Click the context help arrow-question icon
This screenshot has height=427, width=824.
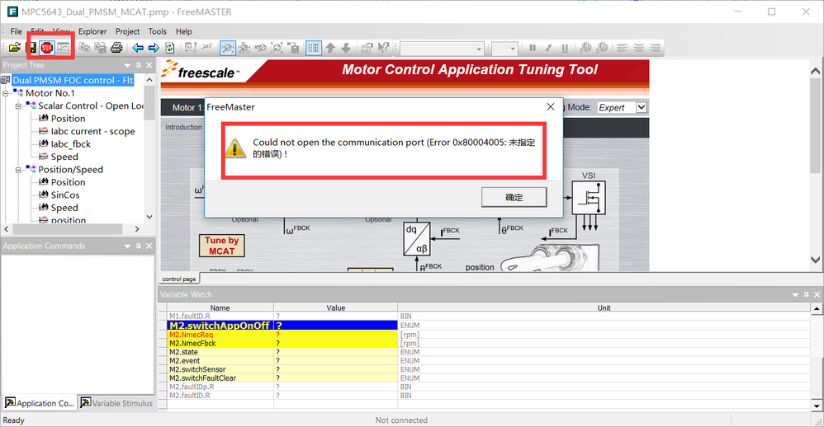(384, 48)
